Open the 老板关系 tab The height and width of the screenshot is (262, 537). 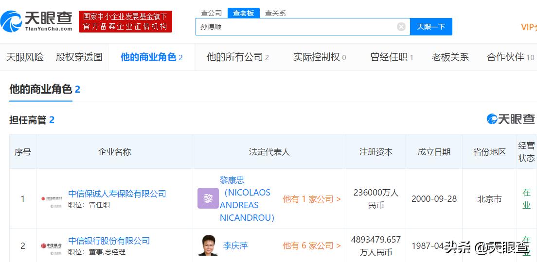coord(450,57)
